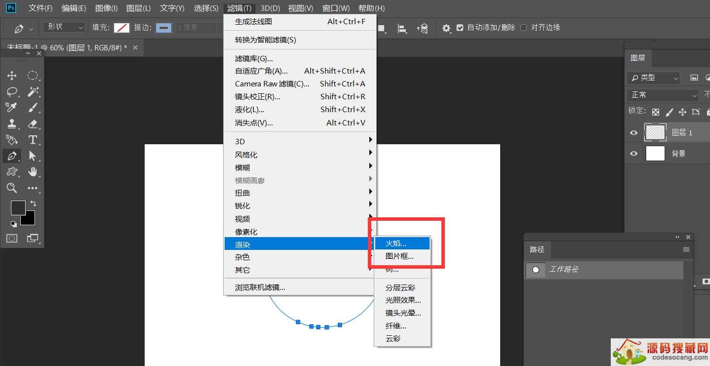
Task: Open the gear path options
Action: [446, 29]
